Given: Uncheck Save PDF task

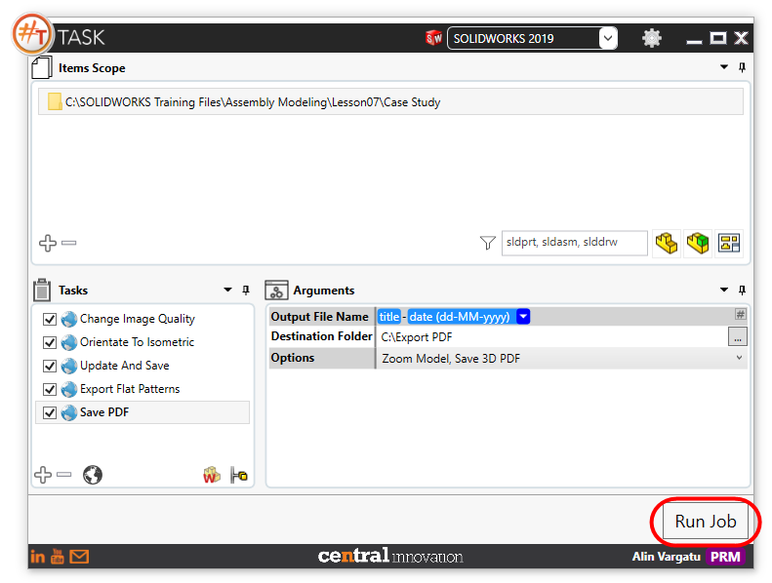Looking at the screenshot, I should (50, 412).
